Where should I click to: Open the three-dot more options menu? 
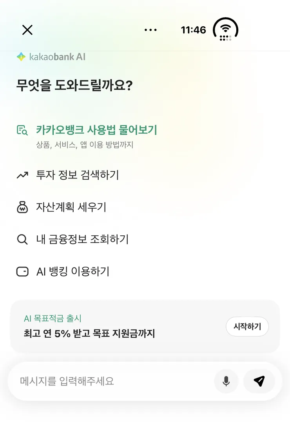[x=150, y=30]
